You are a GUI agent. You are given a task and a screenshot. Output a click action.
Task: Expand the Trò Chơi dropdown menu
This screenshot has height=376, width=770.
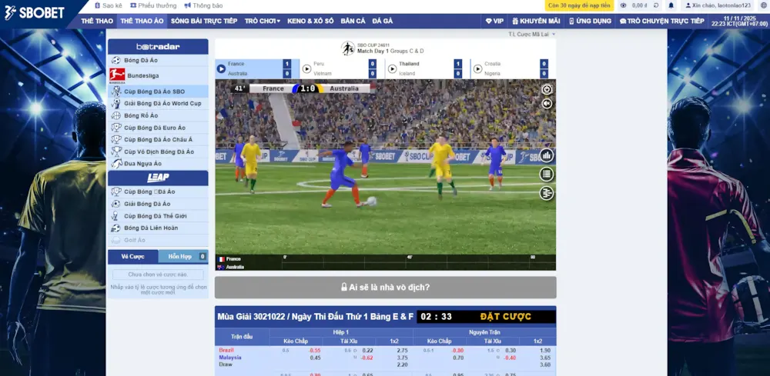click(x=263, y=21)
